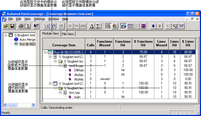Viewport: 201px width, 116px height.
Task: Sort by Functions Missed column header
Action: pos(105,44)
